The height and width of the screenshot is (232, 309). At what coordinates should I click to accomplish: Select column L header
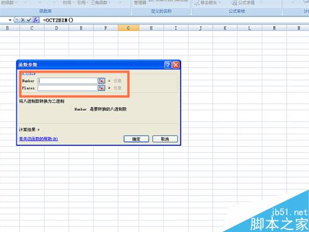[250, 28]
